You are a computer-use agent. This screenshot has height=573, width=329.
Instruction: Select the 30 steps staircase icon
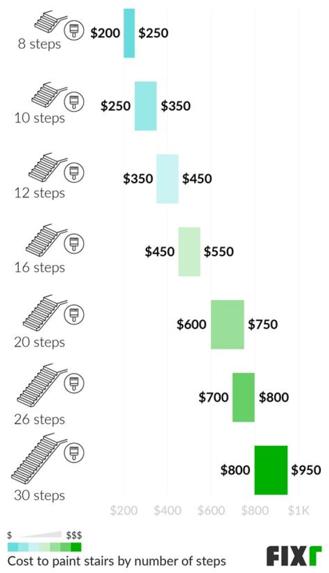[x=38, y=461]
